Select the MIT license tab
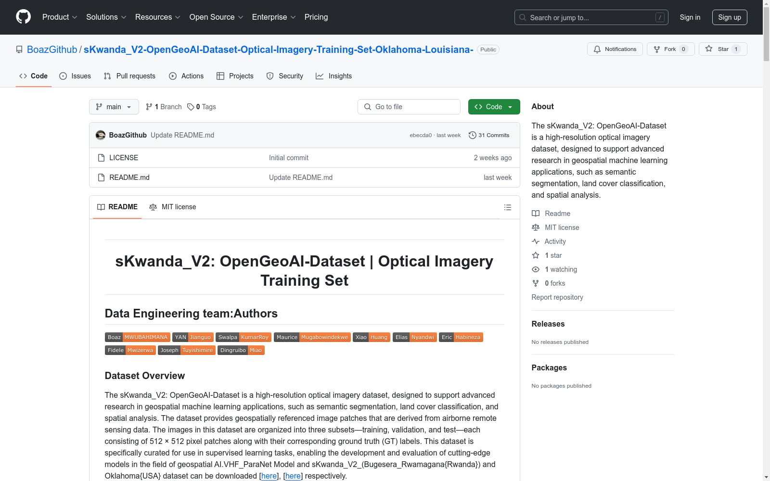The image size is (770, 481). point(173,207)
